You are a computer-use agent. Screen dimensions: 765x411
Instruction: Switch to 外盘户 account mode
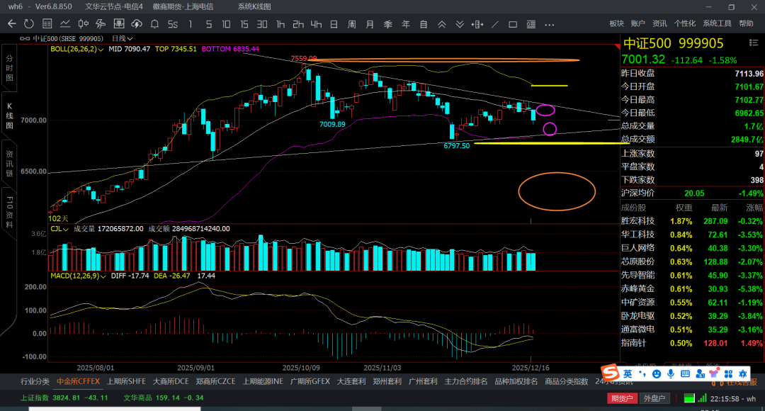654,398
